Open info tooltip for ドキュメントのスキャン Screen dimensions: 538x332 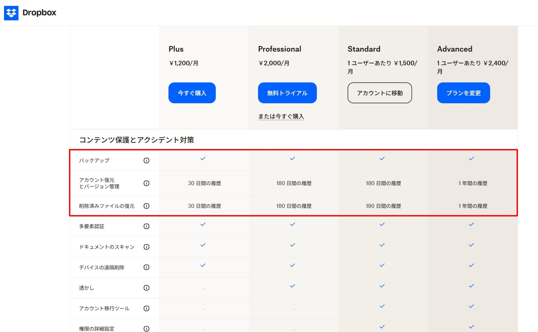[x=146, y=247]
